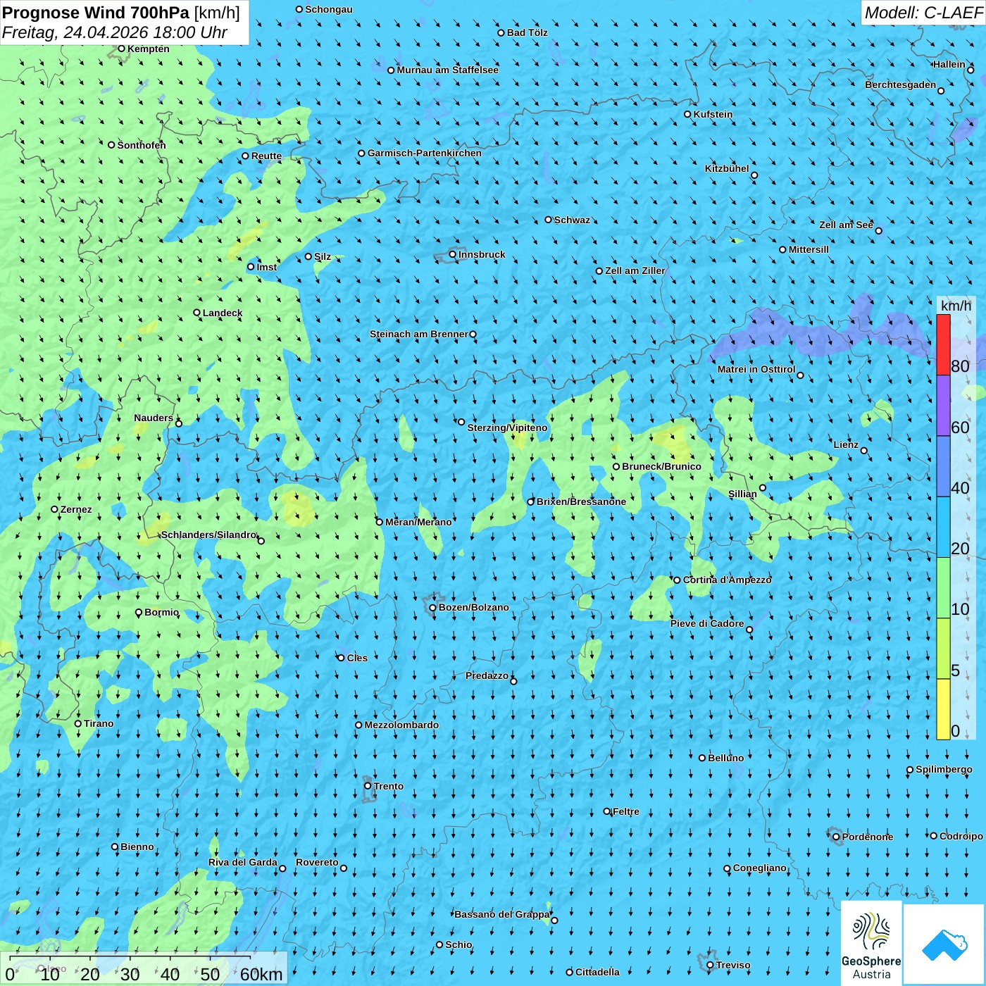The image size is (986, 986).
Task: Click the 'Berchtesgaden' label
Action: click(x=901, y=85)
